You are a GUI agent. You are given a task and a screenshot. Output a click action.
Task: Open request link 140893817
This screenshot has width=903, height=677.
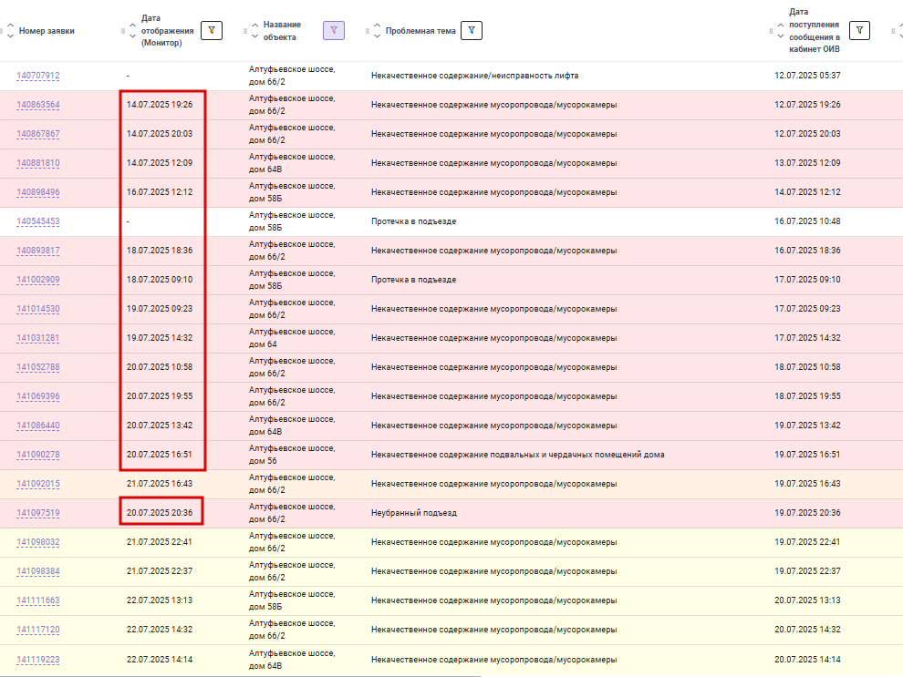click(x=38, y=251)
